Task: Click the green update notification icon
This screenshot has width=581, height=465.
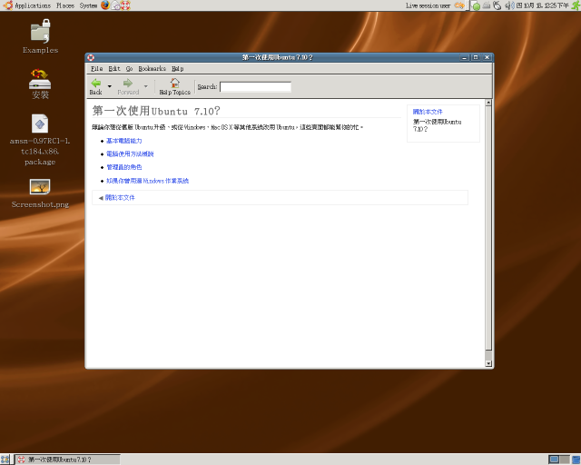Action: pos(477,5)
